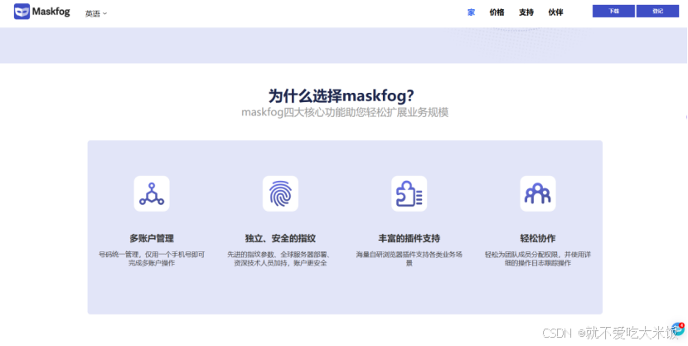Click the 多账户管理 heading
Viewport: 688px width, 346px height.
(152, 238)
